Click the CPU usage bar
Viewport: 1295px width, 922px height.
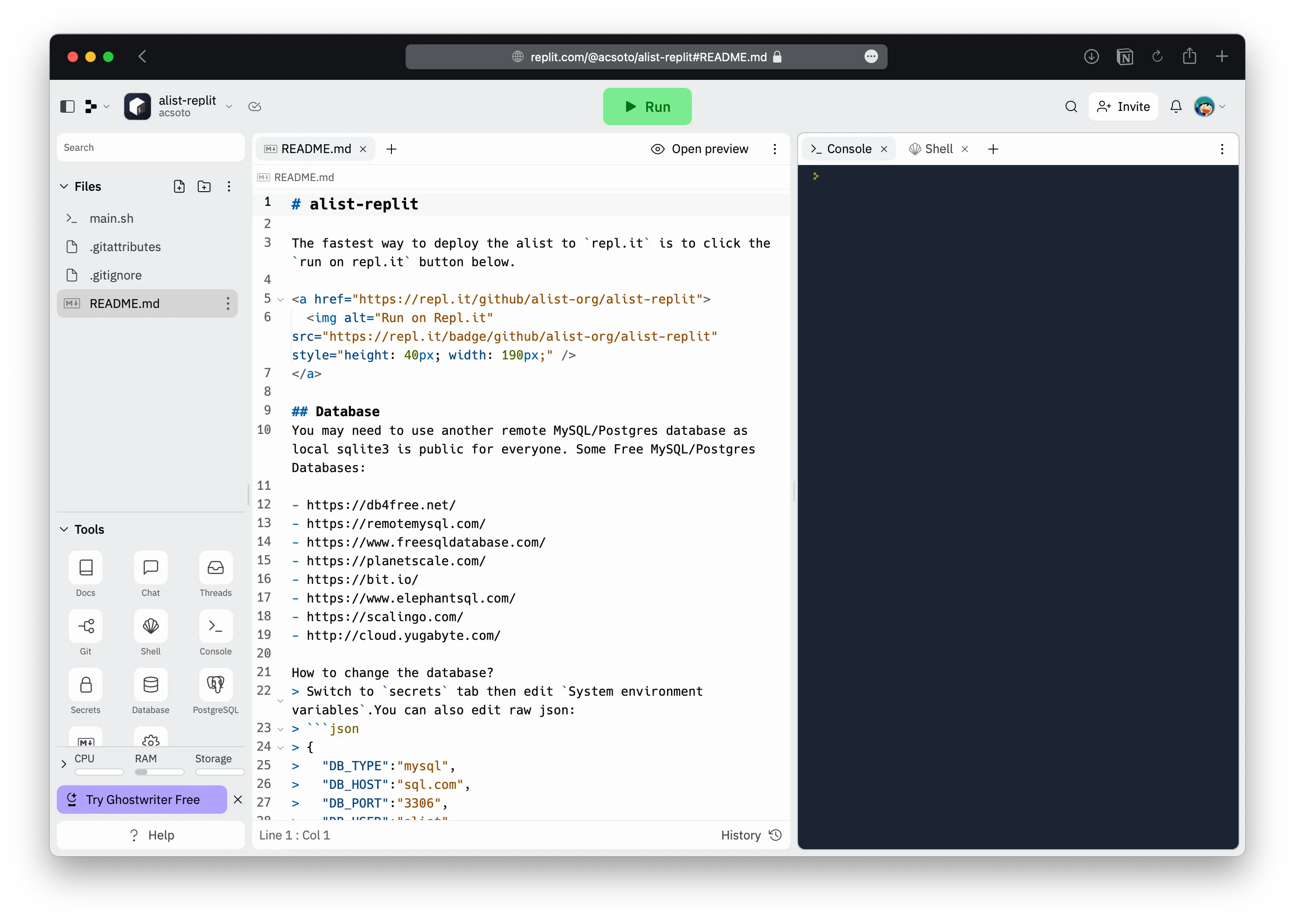click(x=99, y=772)
